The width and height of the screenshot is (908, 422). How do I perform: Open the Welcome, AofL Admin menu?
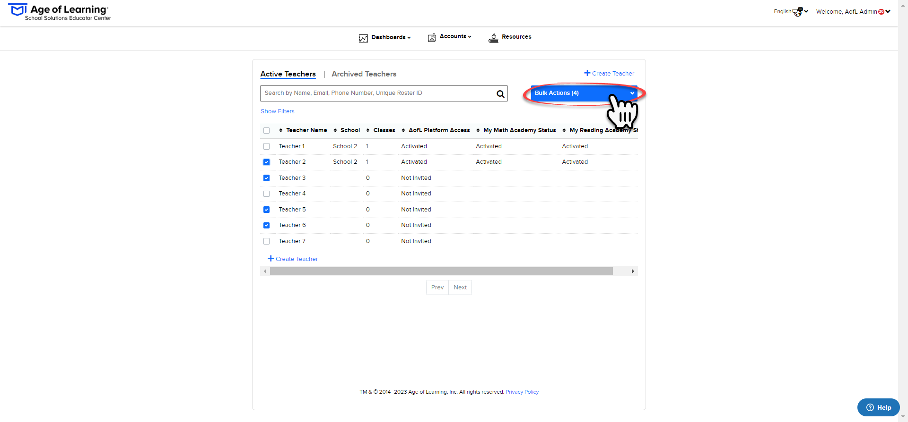pos(853,12)
